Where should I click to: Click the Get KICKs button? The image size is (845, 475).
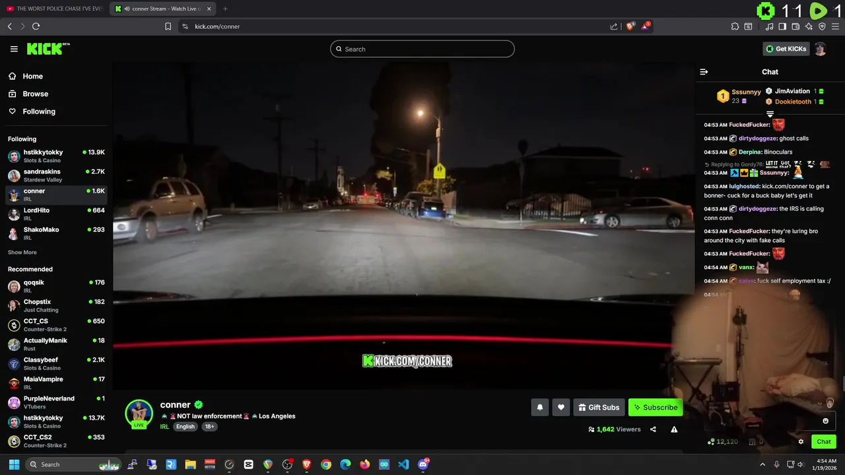786,49
